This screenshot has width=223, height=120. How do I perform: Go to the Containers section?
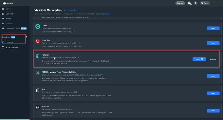[10, 14]
